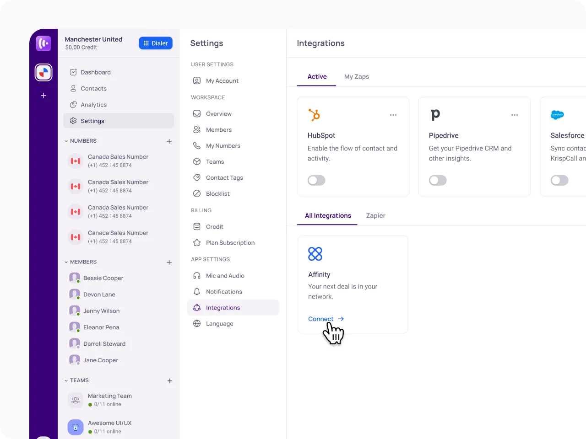The width and height of the screenshot is (586, 439).
Task: Select Jenny Wilson in members
Action: [94, 311]
